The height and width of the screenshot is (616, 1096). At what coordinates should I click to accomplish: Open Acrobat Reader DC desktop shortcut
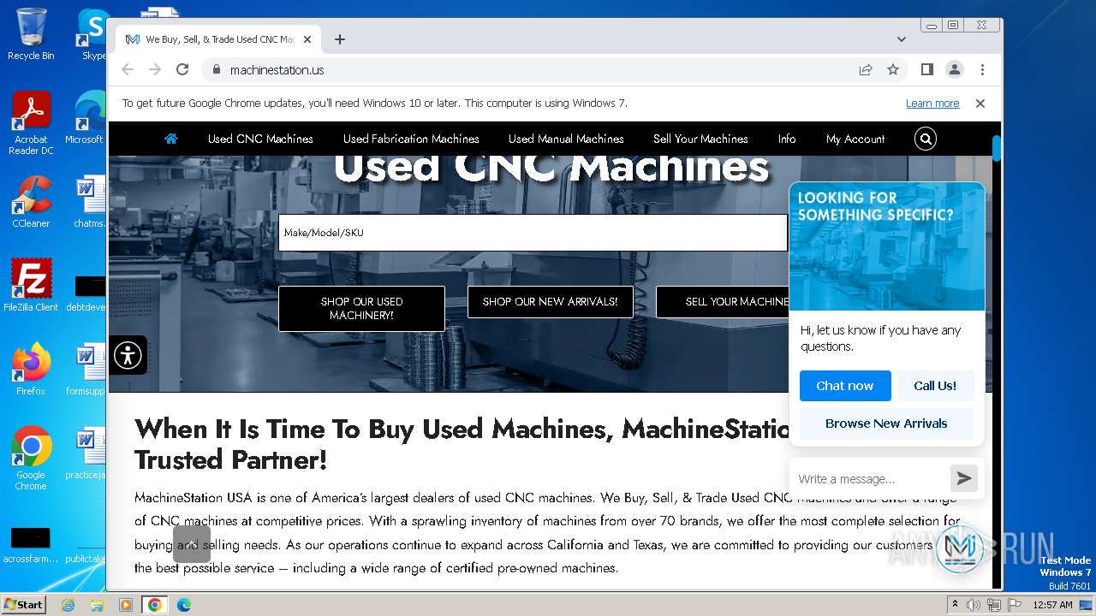[31, 123]
